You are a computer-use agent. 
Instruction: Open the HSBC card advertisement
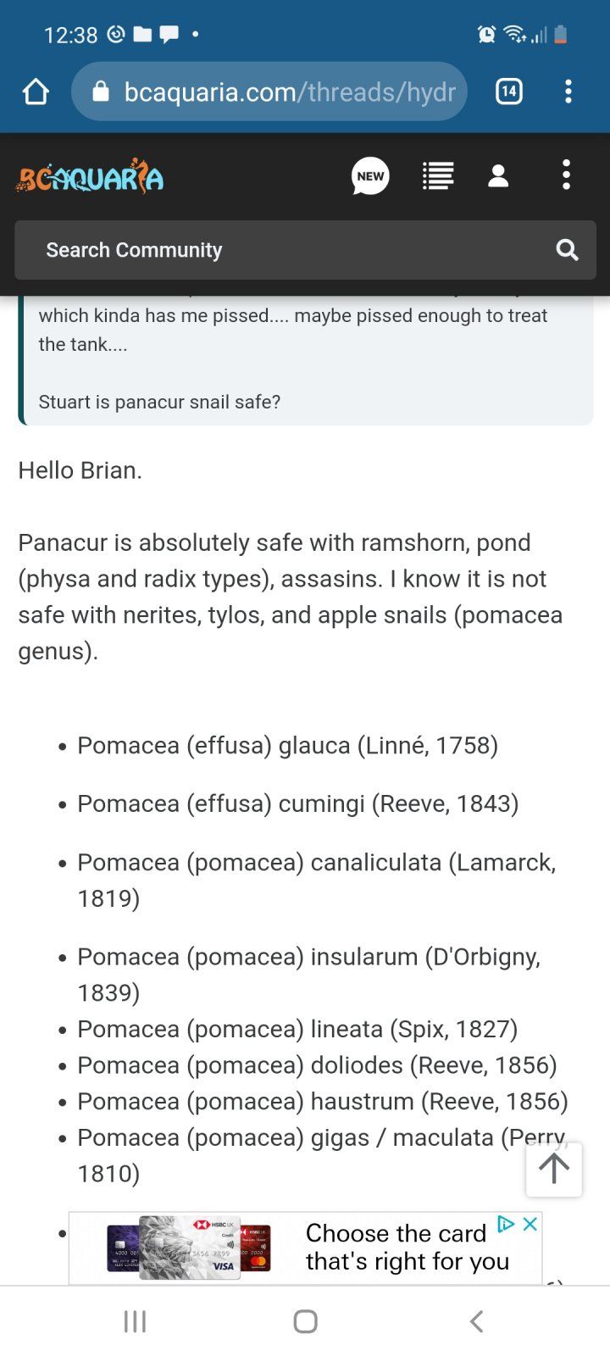(407, 1248)
